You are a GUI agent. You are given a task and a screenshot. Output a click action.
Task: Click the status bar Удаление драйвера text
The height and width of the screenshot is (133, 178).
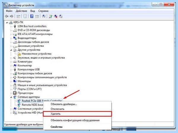[x=24, y=124]
